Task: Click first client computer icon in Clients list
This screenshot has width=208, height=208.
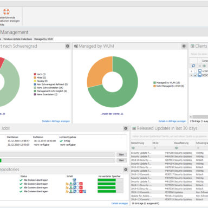Action: click(200, 71)
